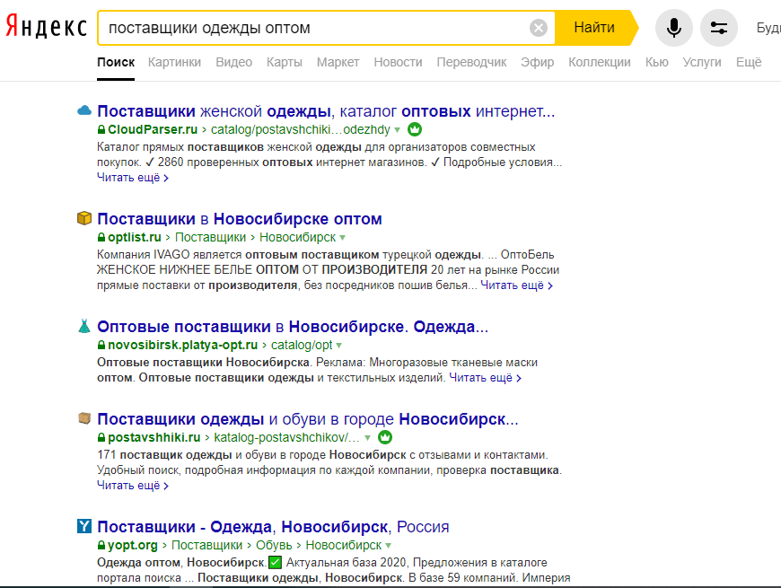Click the novosibirsk.platya-opt.ru domain link
781x588 pixels.
[183, 345]
